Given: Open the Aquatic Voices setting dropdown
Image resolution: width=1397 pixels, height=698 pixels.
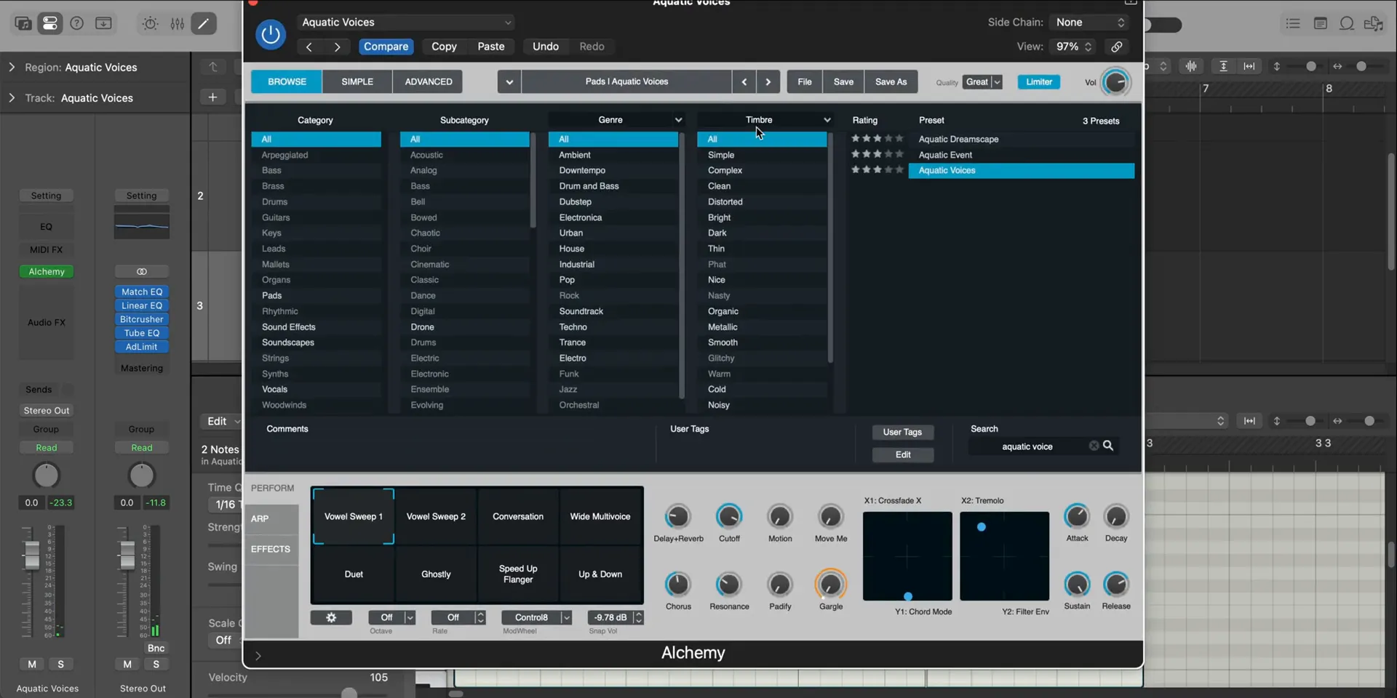Looking at the screenshot, I should pyautogui.click(x=406, y=23).
